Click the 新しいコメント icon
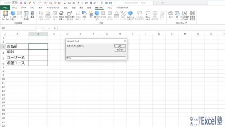The image size is (225, 127). point(148,16)
